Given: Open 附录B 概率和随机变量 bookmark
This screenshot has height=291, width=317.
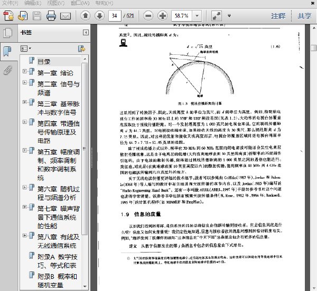Looking at the screenshot, I should click(57, 280).
